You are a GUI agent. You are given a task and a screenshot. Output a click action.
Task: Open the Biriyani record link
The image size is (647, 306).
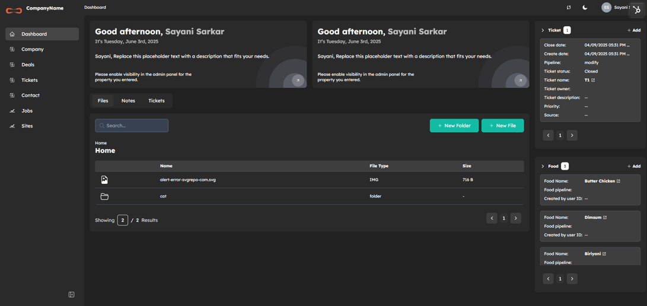(592, 254)
